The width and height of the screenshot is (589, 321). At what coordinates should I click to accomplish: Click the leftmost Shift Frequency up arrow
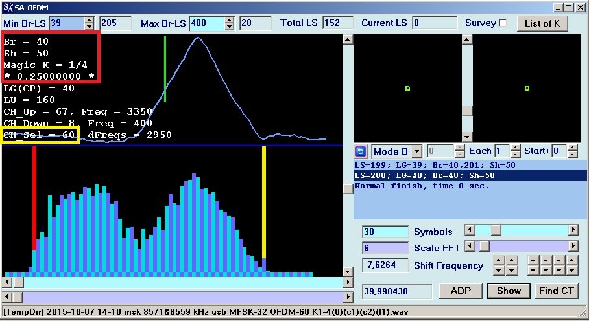499,260
